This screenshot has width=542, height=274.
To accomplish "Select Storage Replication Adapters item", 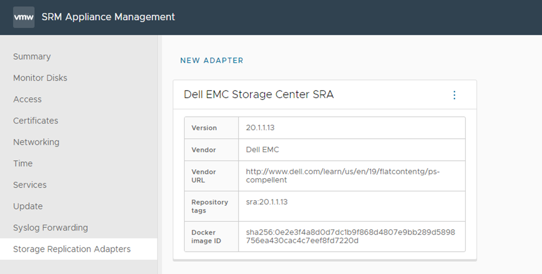I will pos(72,249).
